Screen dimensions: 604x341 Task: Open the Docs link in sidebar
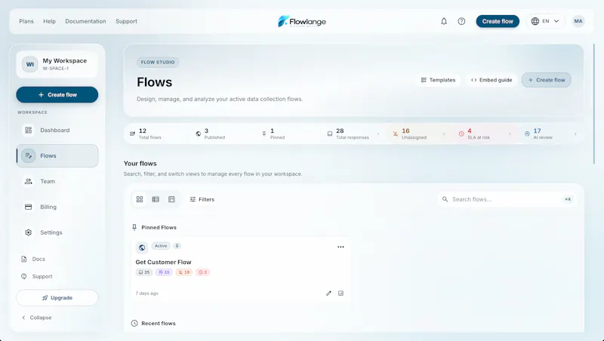[33, 259]
